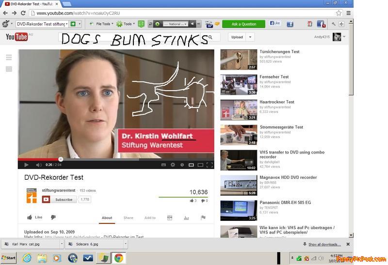Report the video with the flag icon
Image resolution: width=388 pixels, height=265 pixels.
pos(203,218)
